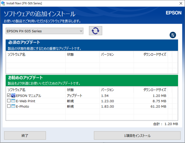
Task: Click the Install Navi title bar icon
Action: point(3,3)
